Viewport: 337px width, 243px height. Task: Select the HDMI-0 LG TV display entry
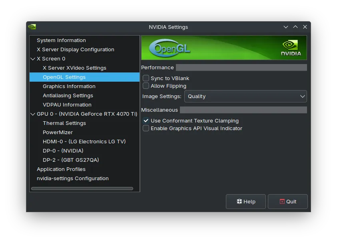[84, 141]
